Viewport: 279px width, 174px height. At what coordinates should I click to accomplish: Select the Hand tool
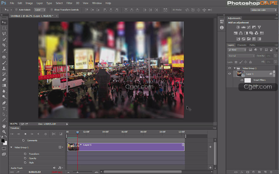click(x=4, y=126)
